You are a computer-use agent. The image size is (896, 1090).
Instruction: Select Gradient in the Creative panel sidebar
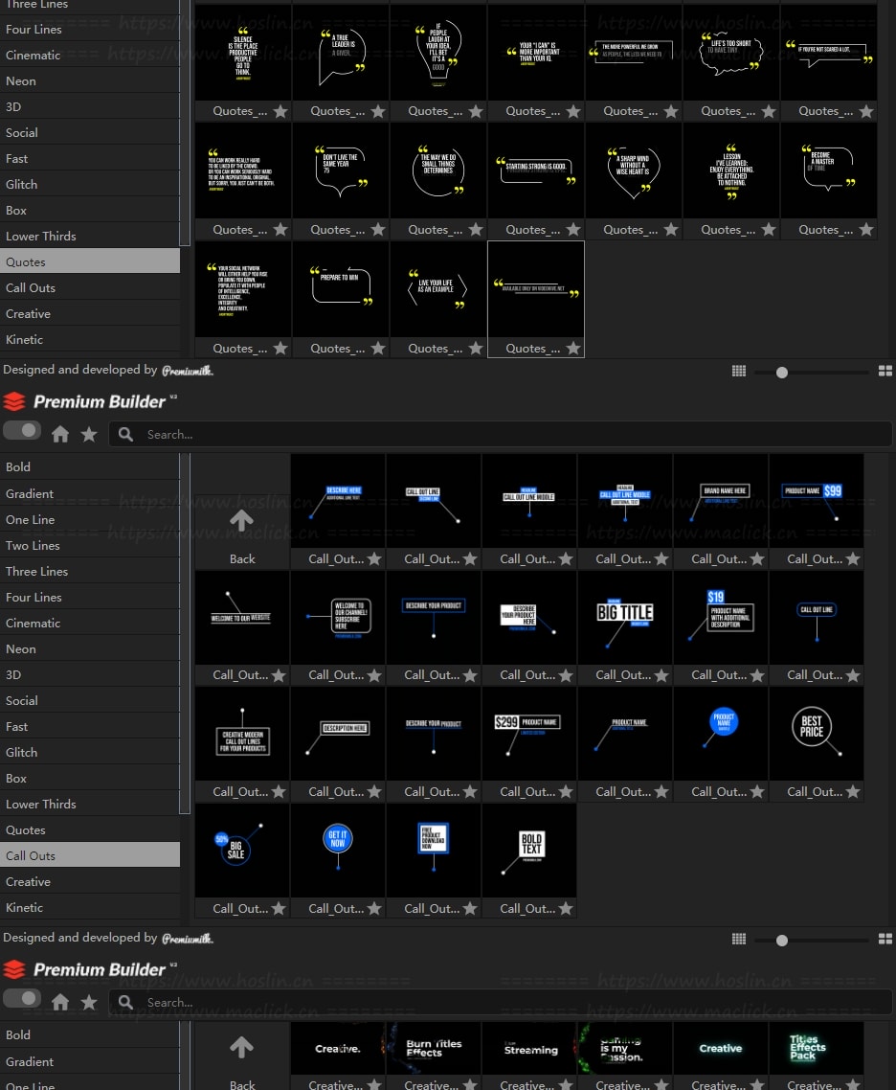tap(90, 1061)
